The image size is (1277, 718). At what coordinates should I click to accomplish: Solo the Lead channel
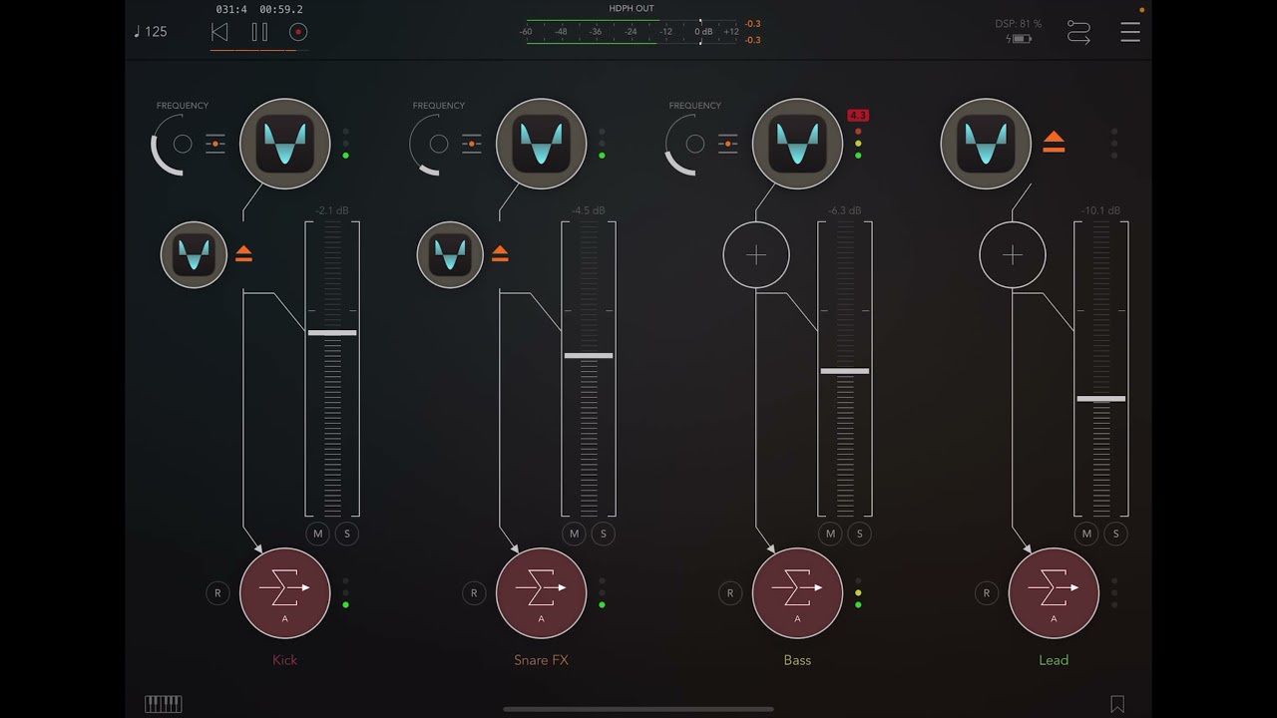1115,534
